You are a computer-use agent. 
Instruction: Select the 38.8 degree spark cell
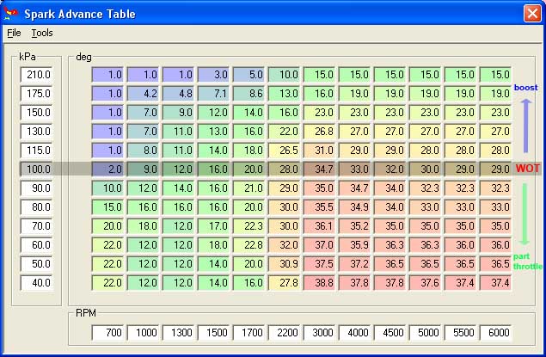pos(320,283)
